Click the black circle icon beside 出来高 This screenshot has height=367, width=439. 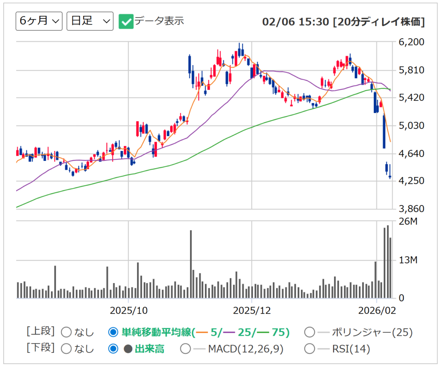point(127,349)
